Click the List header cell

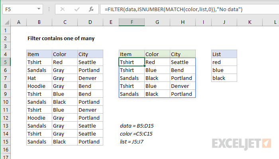click(224, 54)
